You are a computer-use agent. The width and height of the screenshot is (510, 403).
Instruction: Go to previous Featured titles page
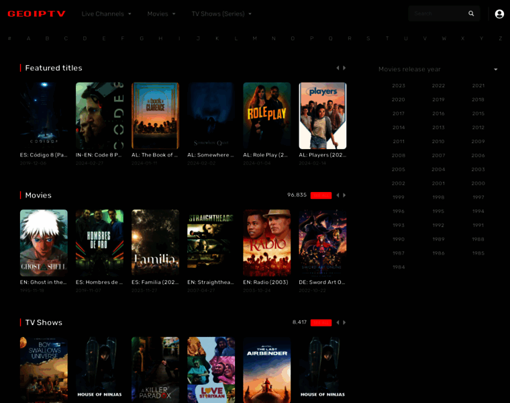click(x=338, y=68)
